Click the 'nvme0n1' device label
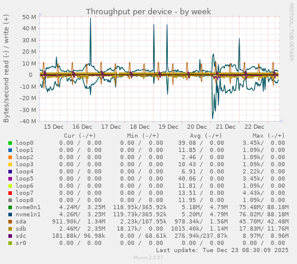The image size is (297, 264). [x=28, y=207]
